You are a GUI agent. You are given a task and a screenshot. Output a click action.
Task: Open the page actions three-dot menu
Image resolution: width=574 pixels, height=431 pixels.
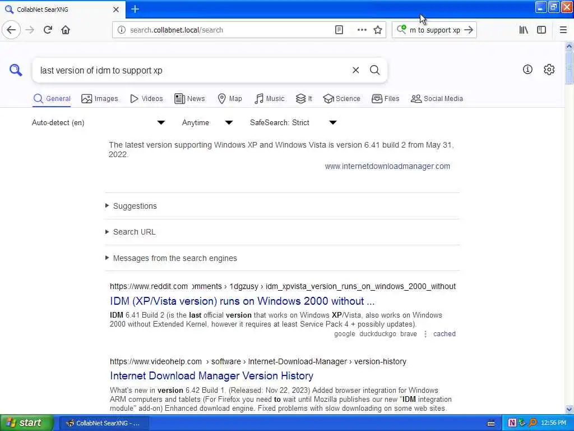tap(362, 30)
